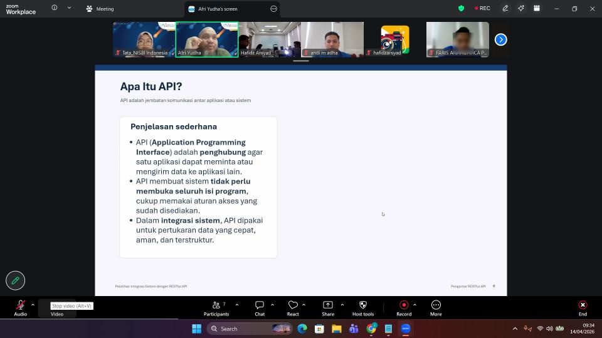Screen dimensions: 602x338
Task: Open Google Chrome from taskbar
Action: tap(371, 329)
